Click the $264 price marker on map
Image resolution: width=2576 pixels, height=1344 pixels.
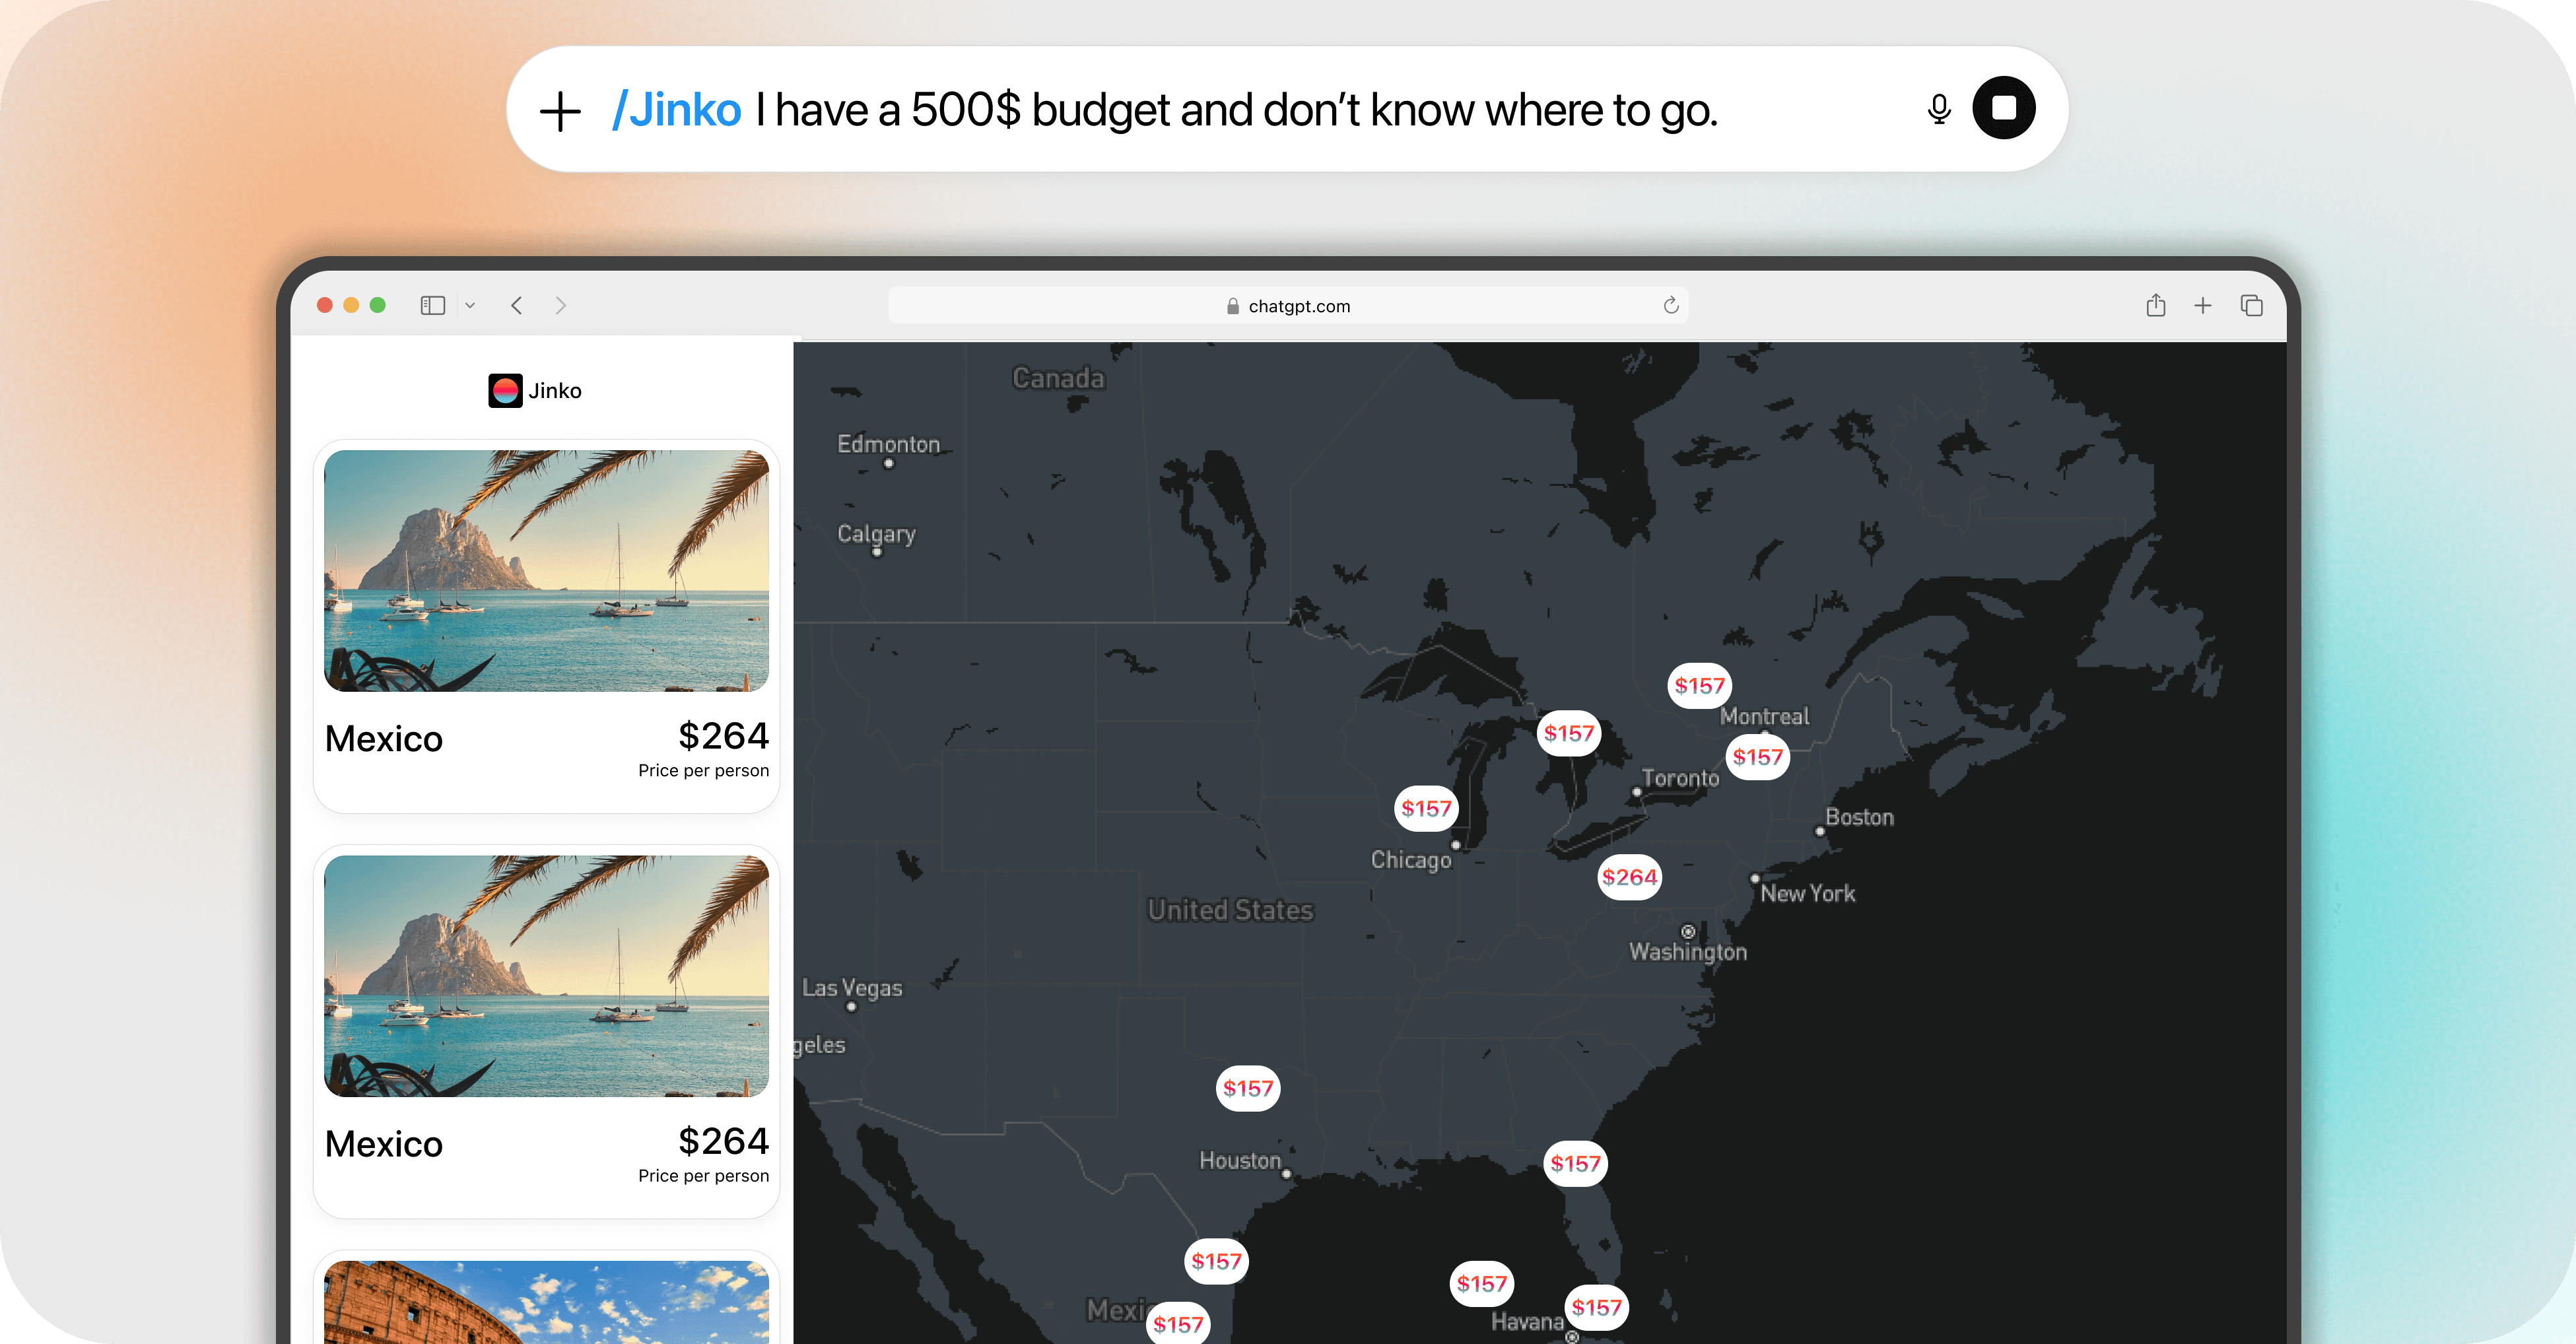[1629, 878]
